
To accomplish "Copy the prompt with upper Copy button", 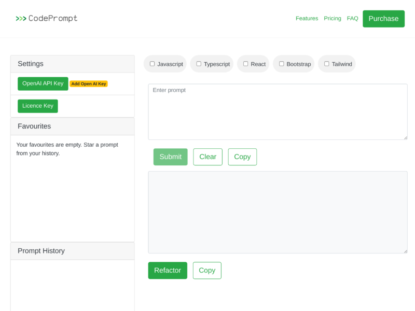I will [x=242, y=157].
